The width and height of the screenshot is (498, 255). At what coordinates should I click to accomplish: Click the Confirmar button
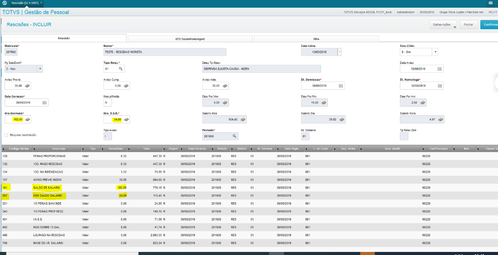coord(489,25)
